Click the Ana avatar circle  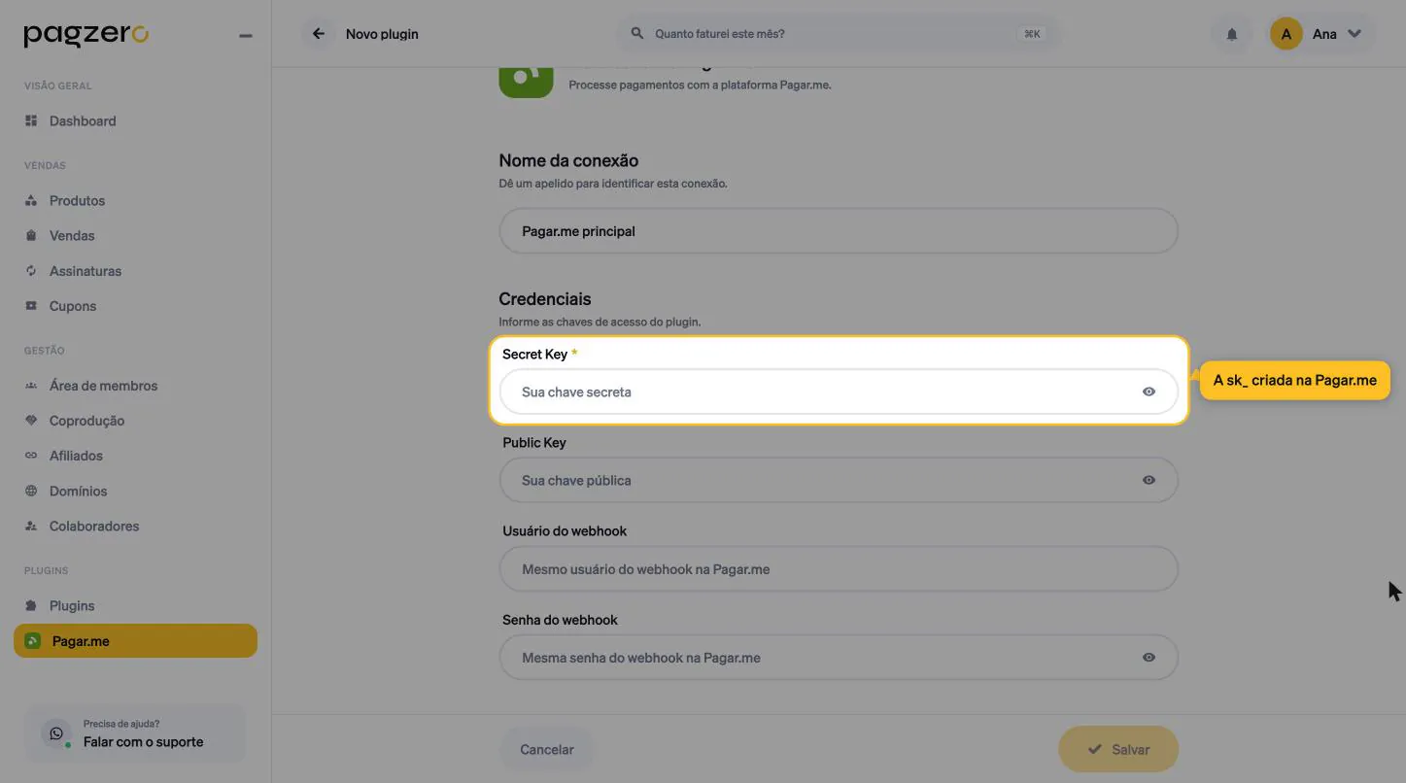click(x=1286, y=34)
